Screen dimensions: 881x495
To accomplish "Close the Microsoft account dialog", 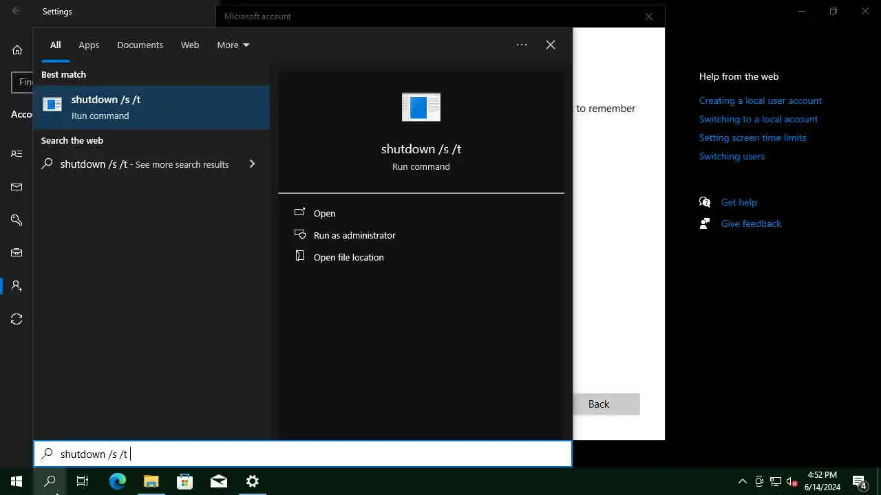I will [x=649, y=16].
